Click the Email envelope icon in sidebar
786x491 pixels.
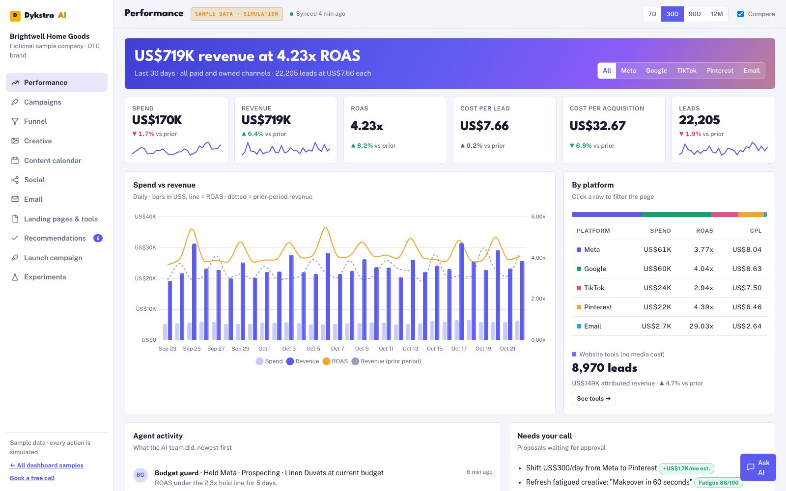(x=15, y=199)
